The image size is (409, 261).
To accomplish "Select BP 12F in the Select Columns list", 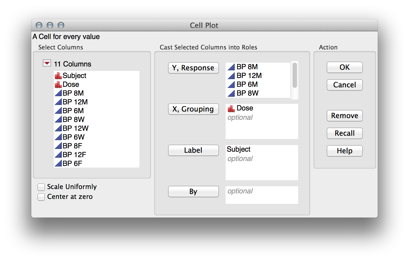I will tap(74, 154).
